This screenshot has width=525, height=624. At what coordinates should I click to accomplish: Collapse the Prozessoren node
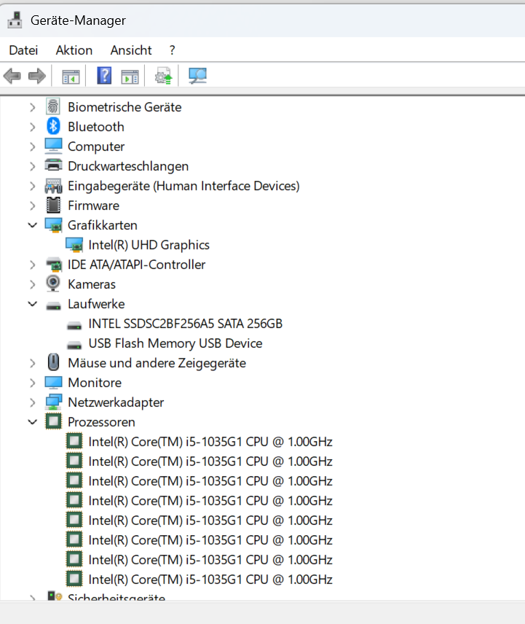tap(33, 422)
